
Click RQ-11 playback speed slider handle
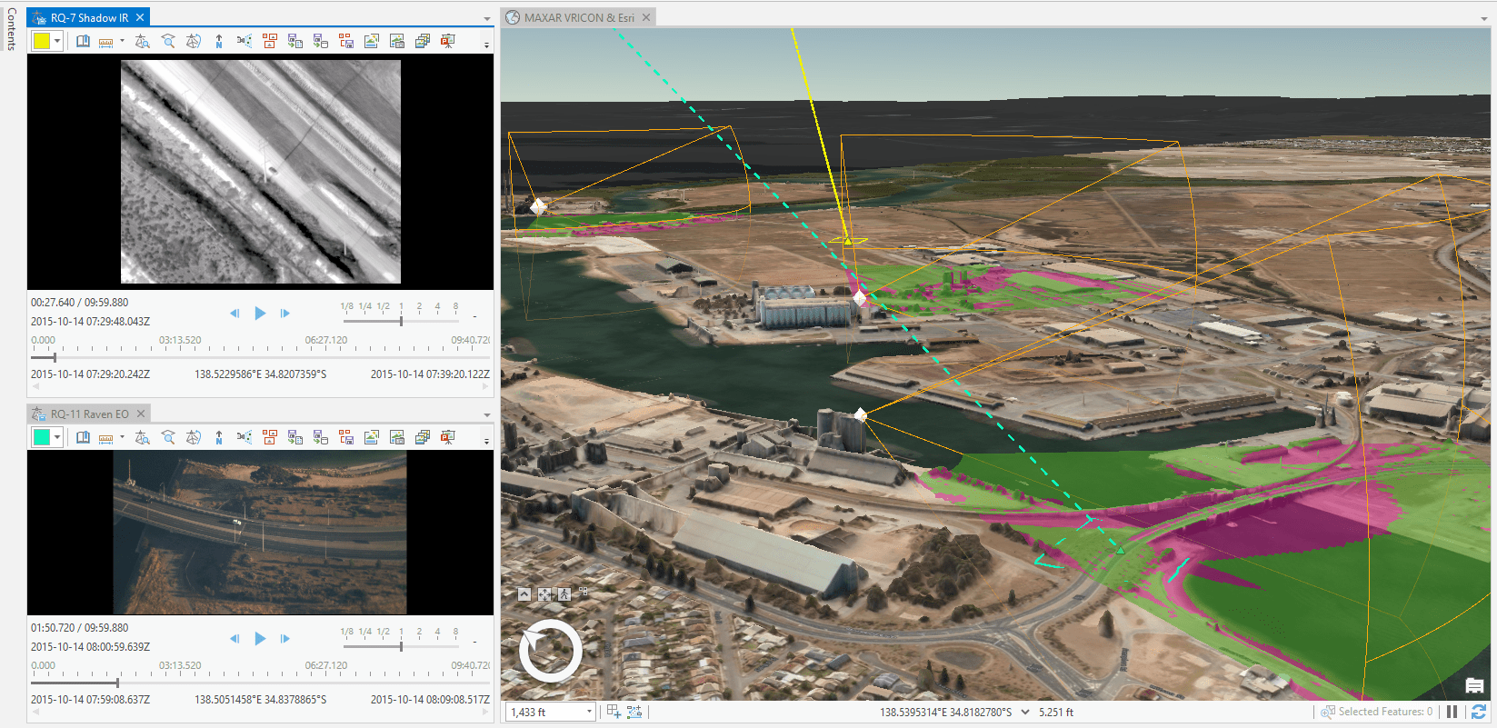(x=401, y=645)
